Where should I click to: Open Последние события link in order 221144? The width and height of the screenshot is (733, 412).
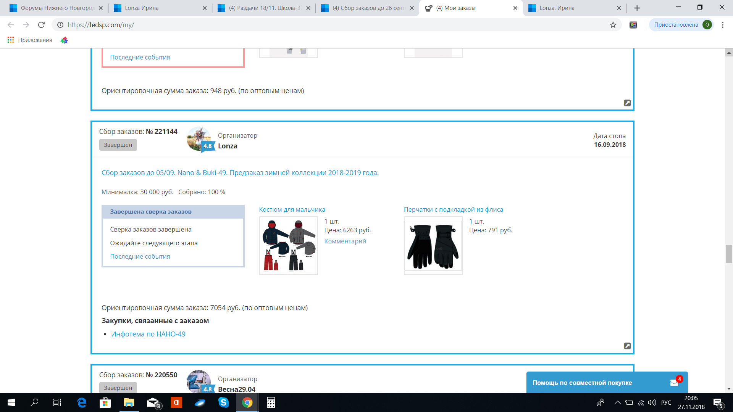pos(140,256)
